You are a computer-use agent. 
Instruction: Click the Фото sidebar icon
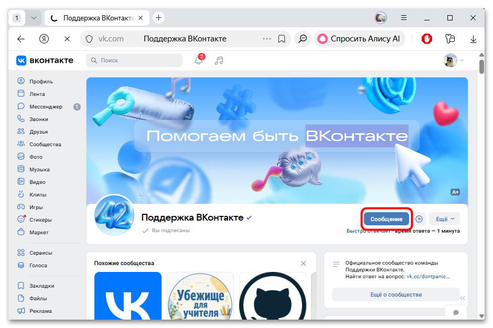[x=21, y=157]
